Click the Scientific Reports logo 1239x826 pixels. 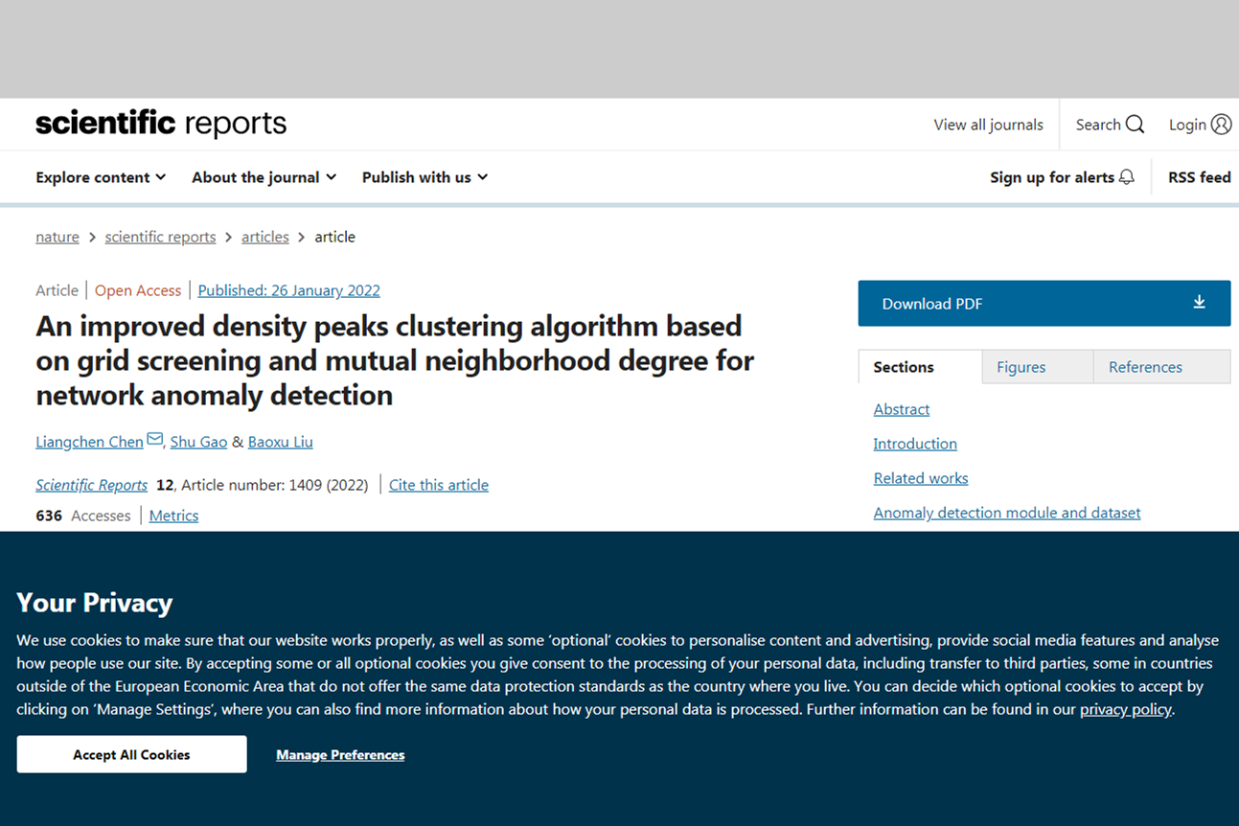pos(161,124)
